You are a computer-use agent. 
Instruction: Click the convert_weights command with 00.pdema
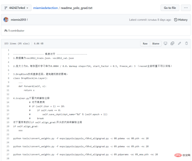81,138
